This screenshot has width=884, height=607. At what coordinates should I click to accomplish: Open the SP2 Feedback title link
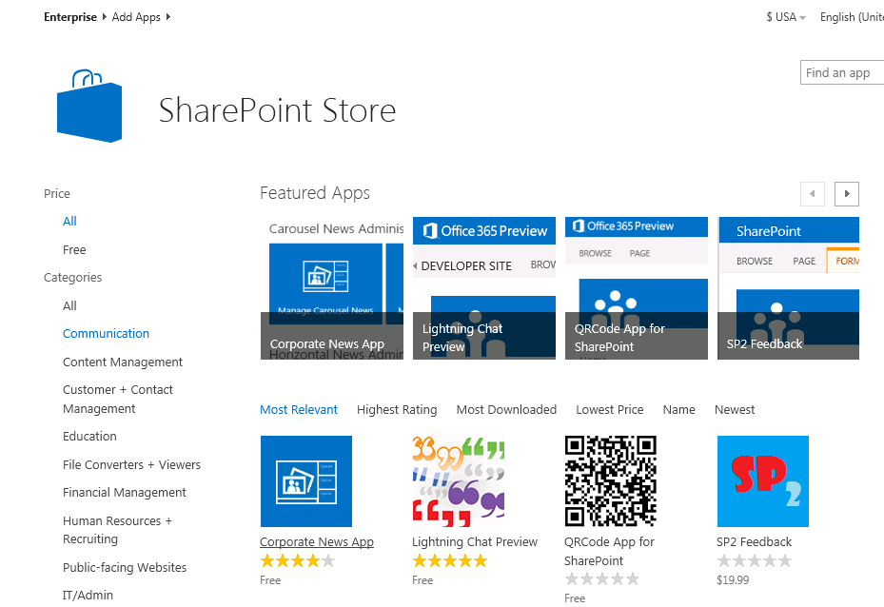755,541
